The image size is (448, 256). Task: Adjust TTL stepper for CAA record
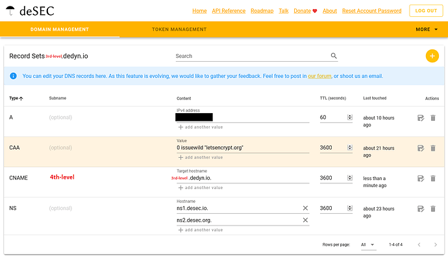(x=350, y=147)
